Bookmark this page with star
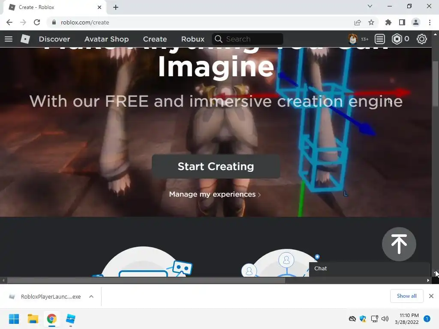The image size is (439, 329). coord(371,22)
